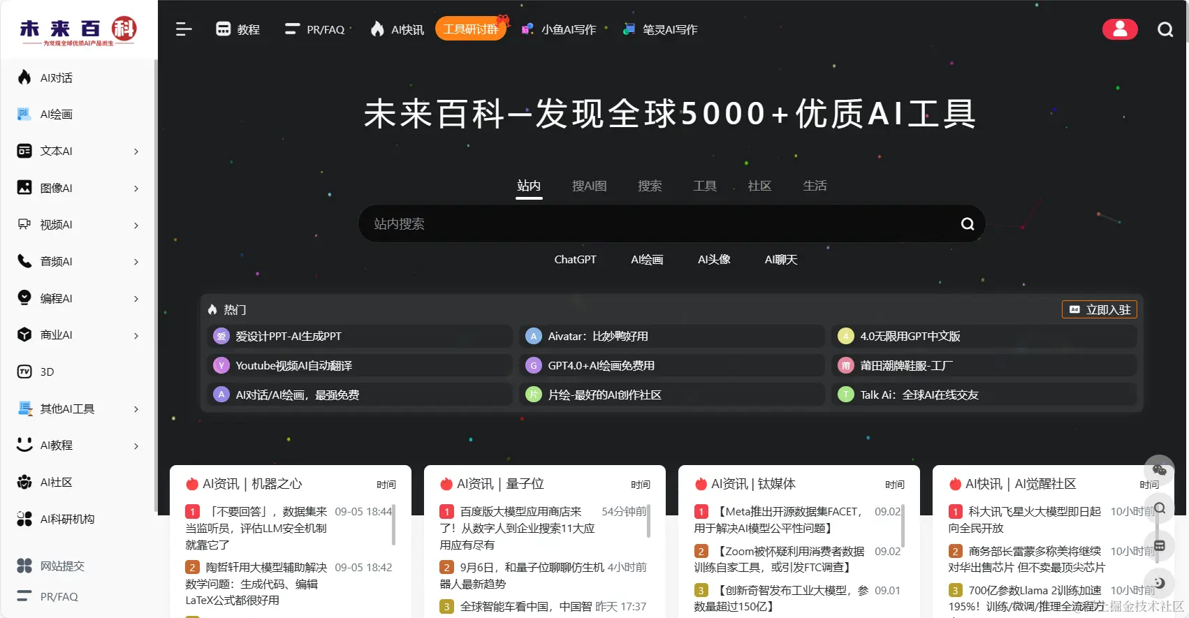Viewport: 1189px width, 618px height.
Task: Expand the 其他AI工具 chevron
Action: 136,409
